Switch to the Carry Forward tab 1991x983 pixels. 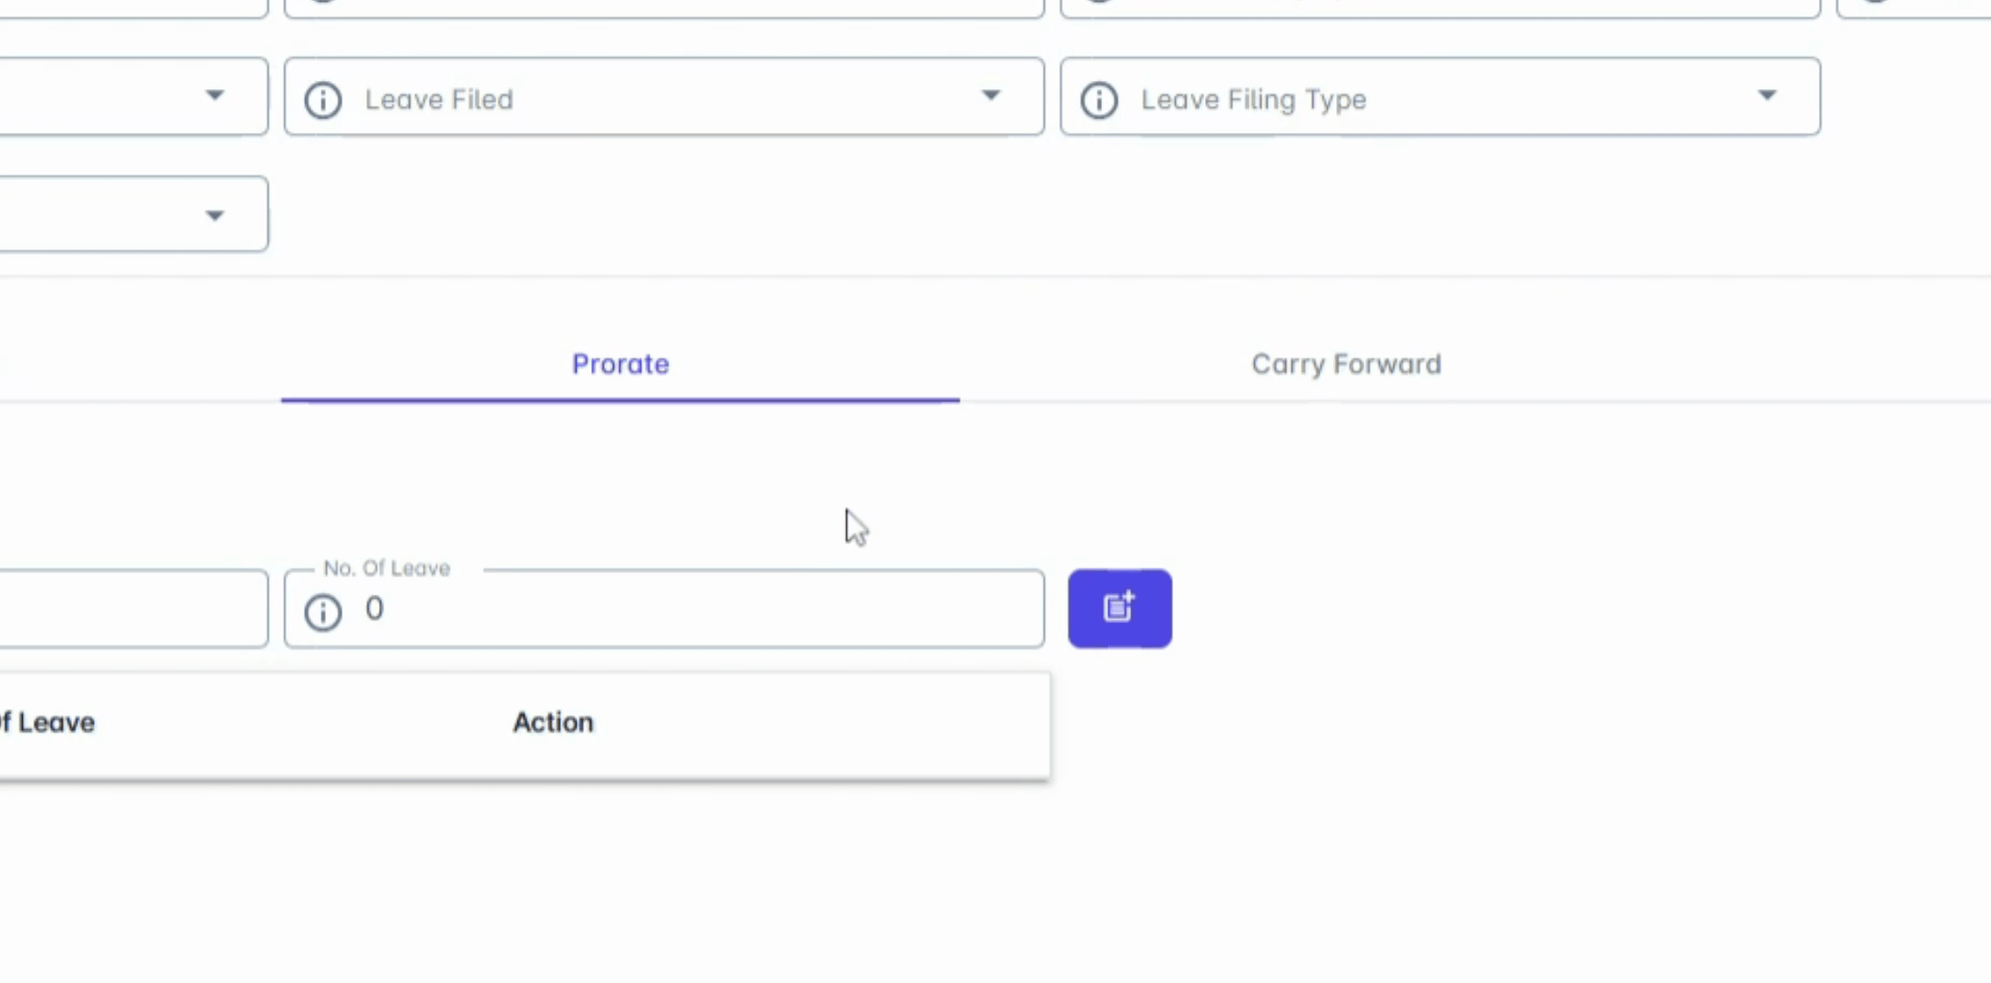1346,364
